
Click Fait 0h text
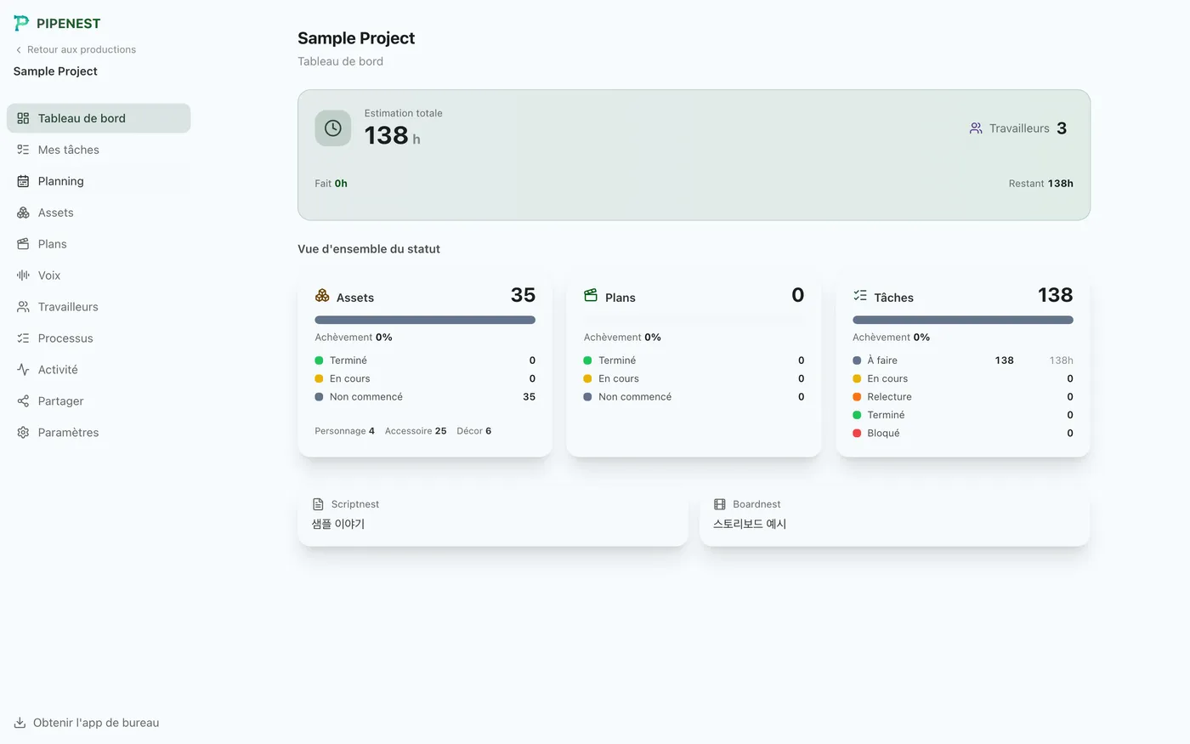point(331,184)
